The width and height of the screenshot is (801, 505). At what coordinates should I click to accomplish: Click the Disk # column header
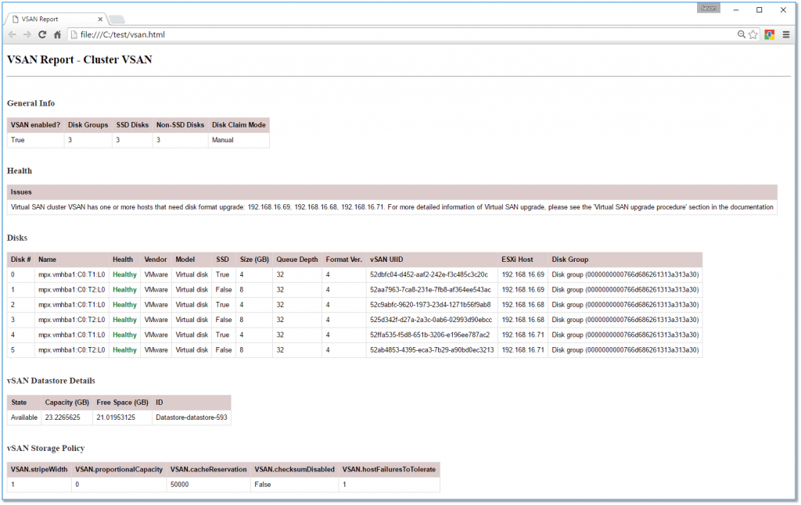tap(21, 260)
